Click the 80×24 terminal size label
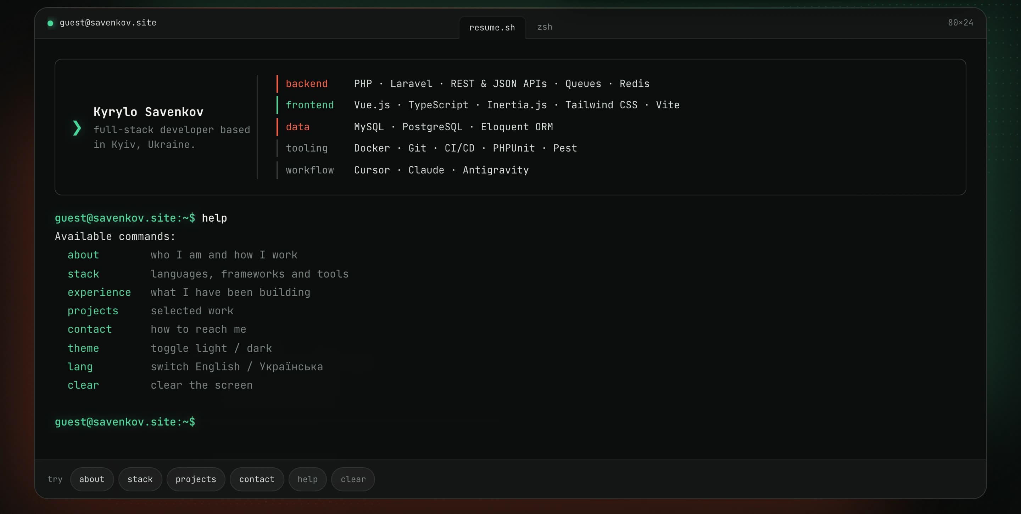The width and height of the screenshot is (1021, 514). pos(960,23)
